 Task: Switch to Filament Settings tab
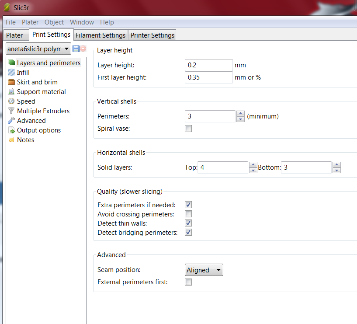tap(101, 35)
